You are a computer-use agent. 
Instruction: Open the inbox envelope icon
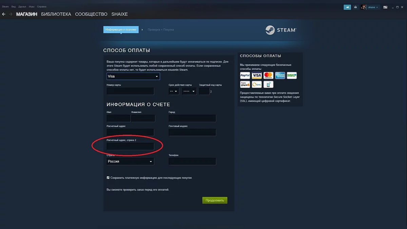(x=355, y=7)
